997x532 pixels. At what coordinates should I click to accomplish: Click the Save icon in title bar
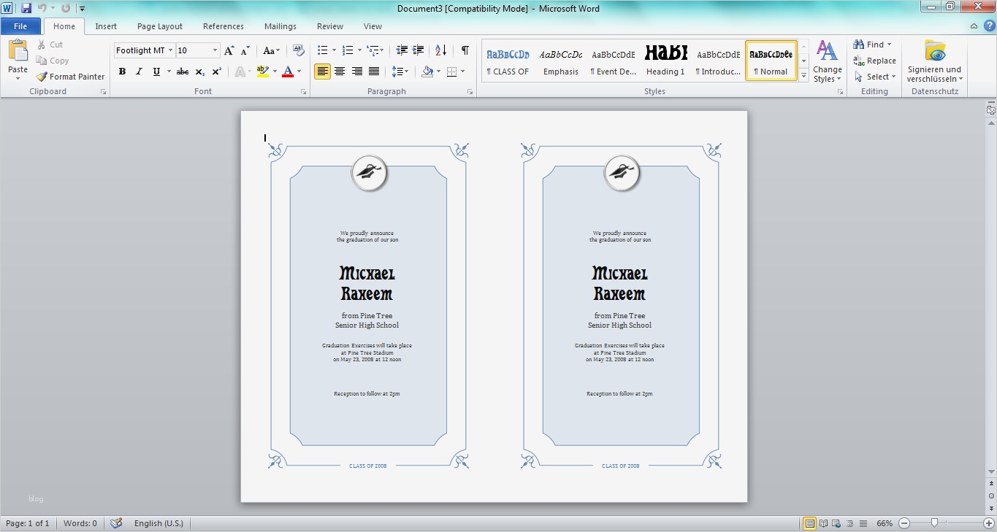pyautogui.click(x=26, y=8)
